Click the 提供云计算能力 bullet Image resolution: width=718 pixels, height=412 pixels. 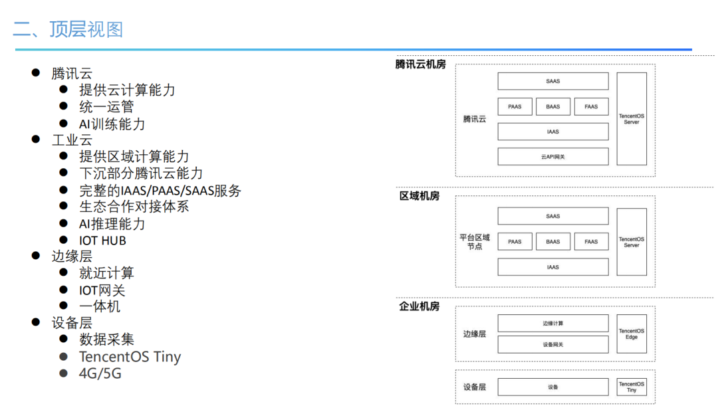click(127, 90)
